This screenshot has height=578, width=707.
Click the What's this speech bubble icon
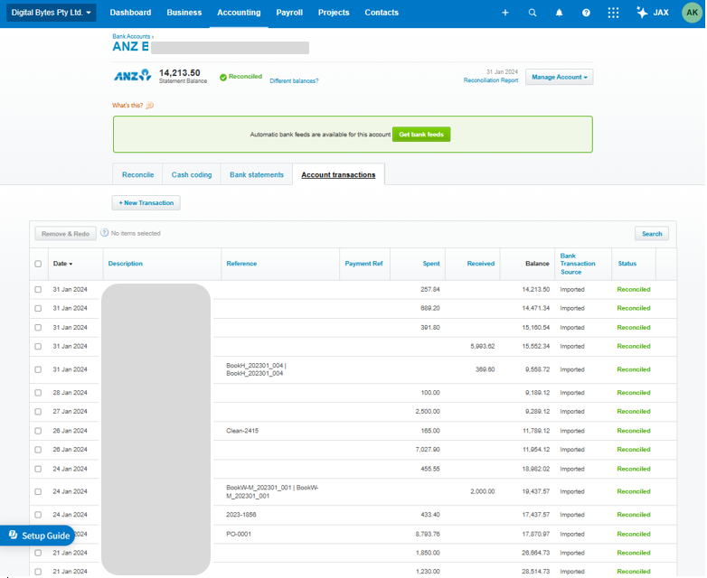(150, 106)
